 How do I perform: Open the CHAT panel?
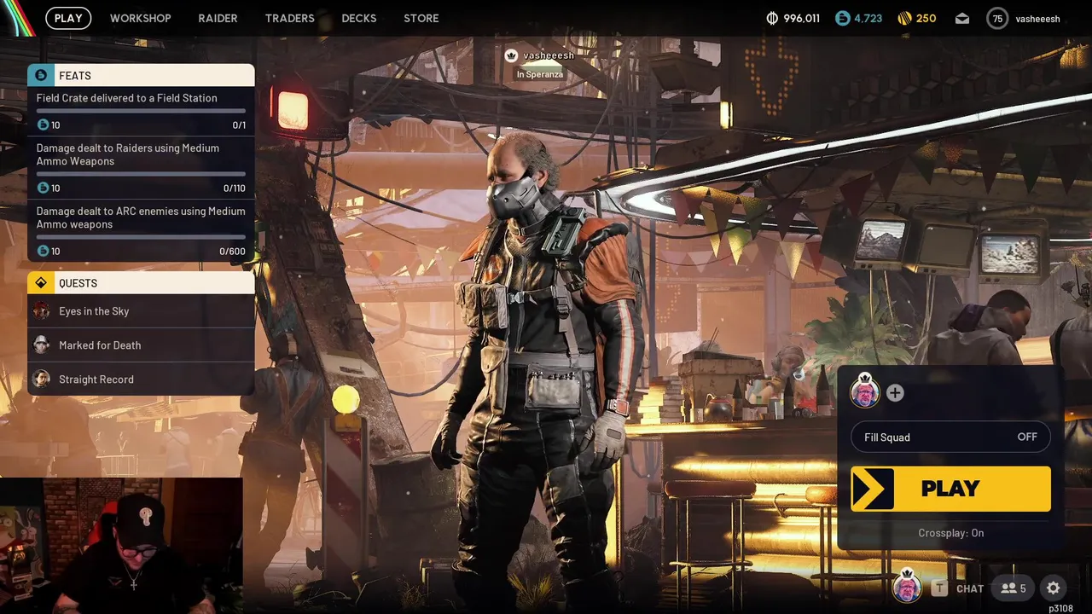(970, 588)
